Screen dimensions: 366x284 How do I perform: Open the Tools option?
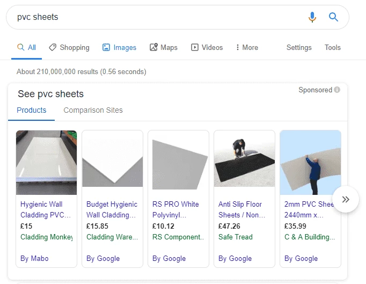pyautogui.click(x=333, y=47)
